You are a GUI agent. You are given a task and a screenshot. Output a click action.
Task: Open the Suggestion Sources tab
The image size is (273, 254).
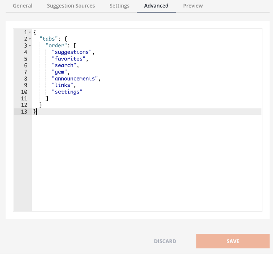[71, 6]
